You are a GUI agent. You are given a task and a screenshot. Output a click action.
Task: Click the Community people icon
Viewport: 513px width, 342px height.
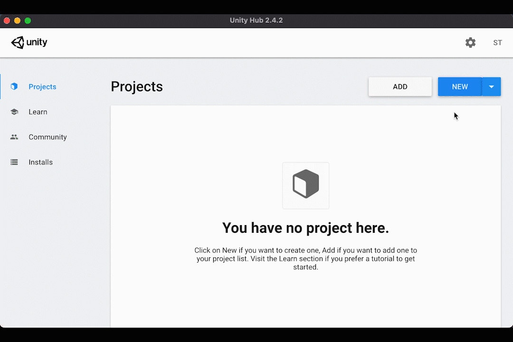point(14,137)
